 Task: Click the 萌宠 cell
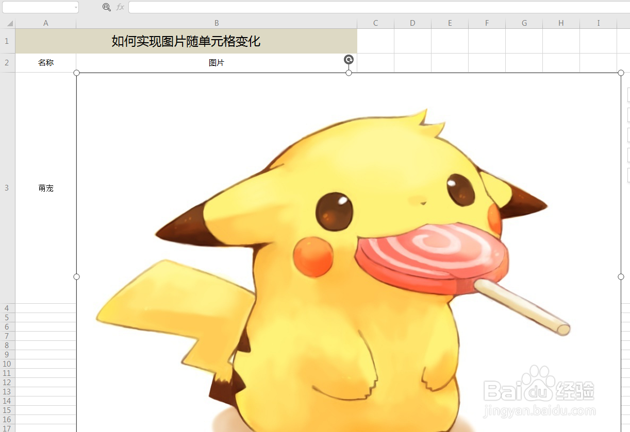[46, 188]
